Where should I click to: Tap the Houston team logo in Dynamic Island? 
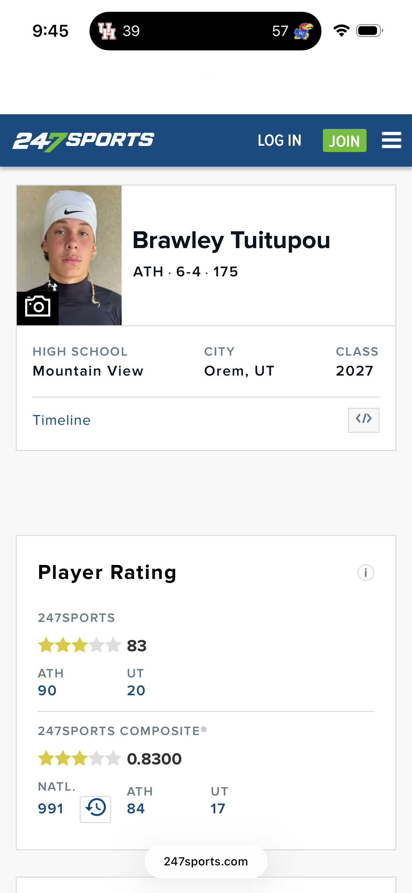[107, 31]
